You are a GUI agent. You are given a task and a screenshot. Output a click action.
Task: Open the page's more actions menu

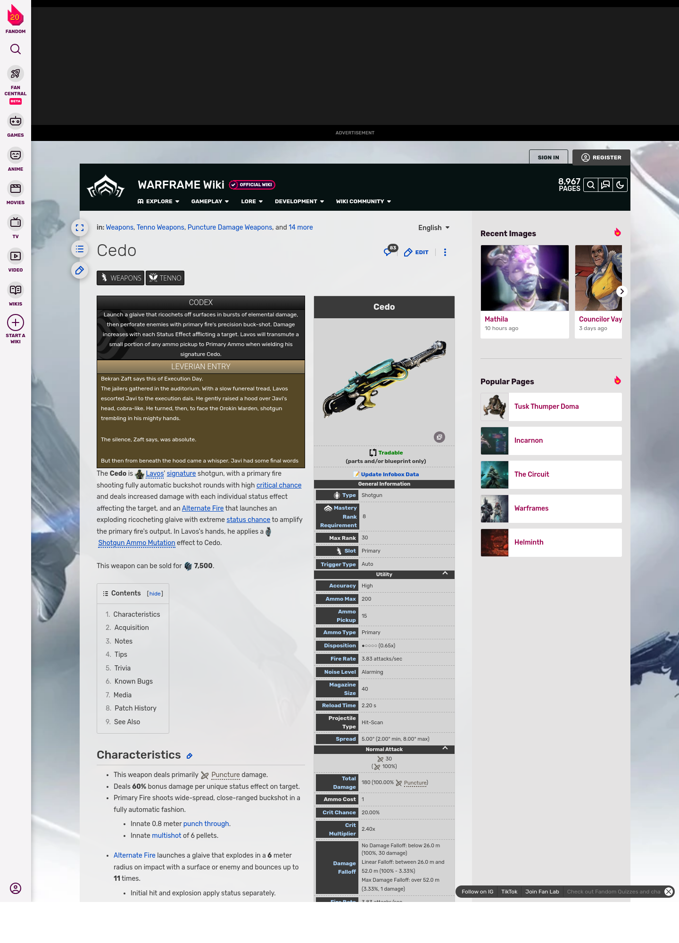pyautogui.click(x=445, y=252)
